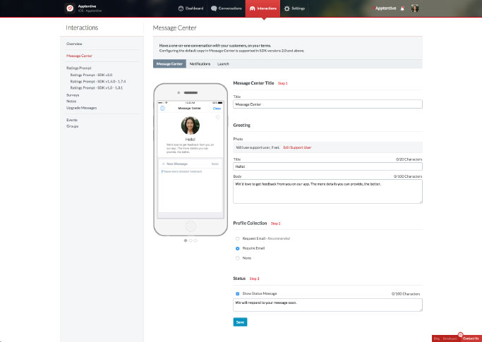Open the Settings nav item
Screen dimensions: 482x342
click(x=294, y=8)
